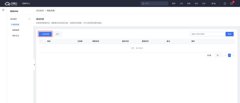The width and height of the screenshot is (240, 103).
Task: Click 控制中心 in the header
Action: point(26,4)
